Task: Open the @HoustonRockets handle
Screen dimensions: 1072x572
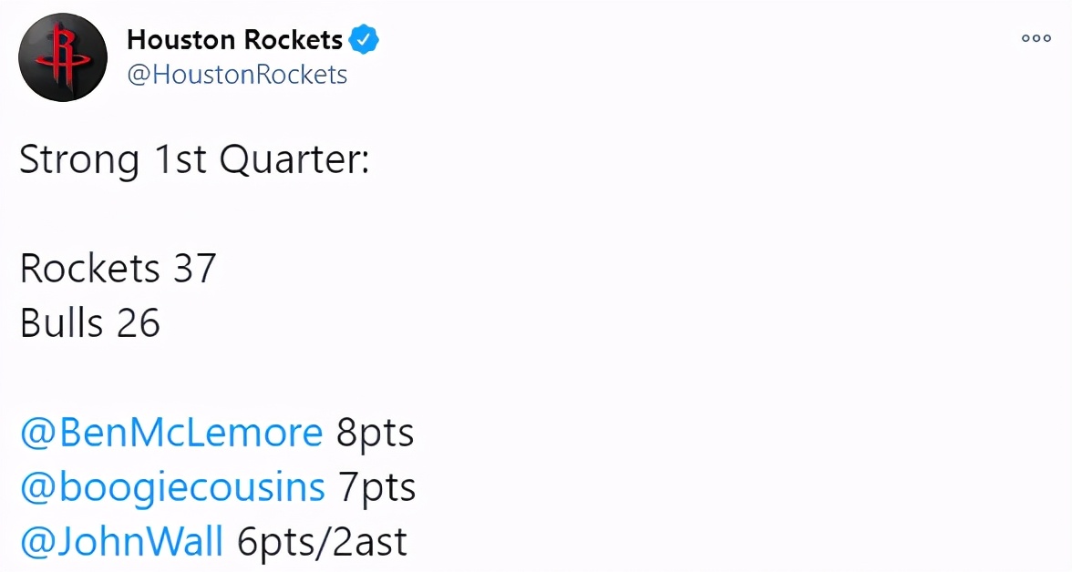Action: point(237,74)
